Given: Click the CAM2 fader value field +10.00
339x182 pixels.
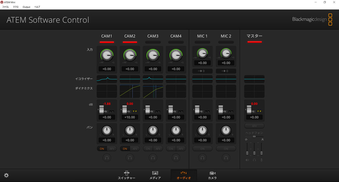Looking at the screenshot, I should point(130,117).
